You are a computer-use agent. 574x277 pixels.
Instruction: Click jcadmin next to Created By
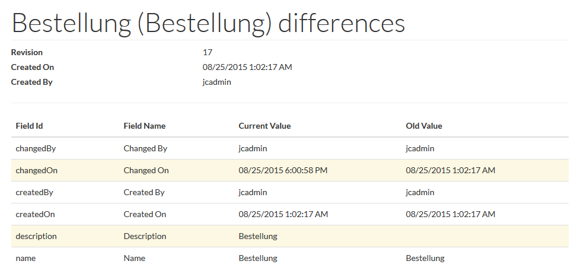pos(216,82)
